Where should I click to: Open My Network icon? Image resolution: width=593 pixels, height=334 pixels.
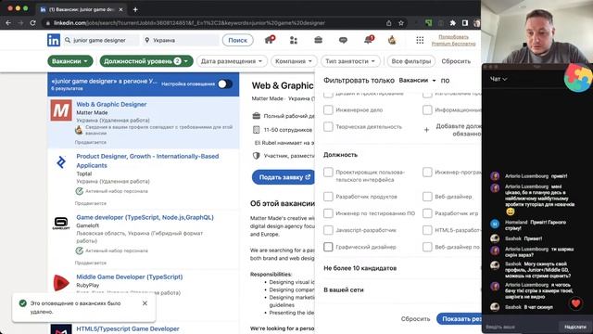coord(294,40)
